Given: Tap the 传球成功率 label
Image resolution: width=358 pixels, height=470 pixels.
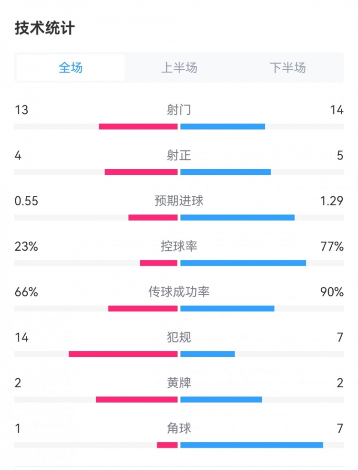Looking at the screenshot, I should (179, 292).
